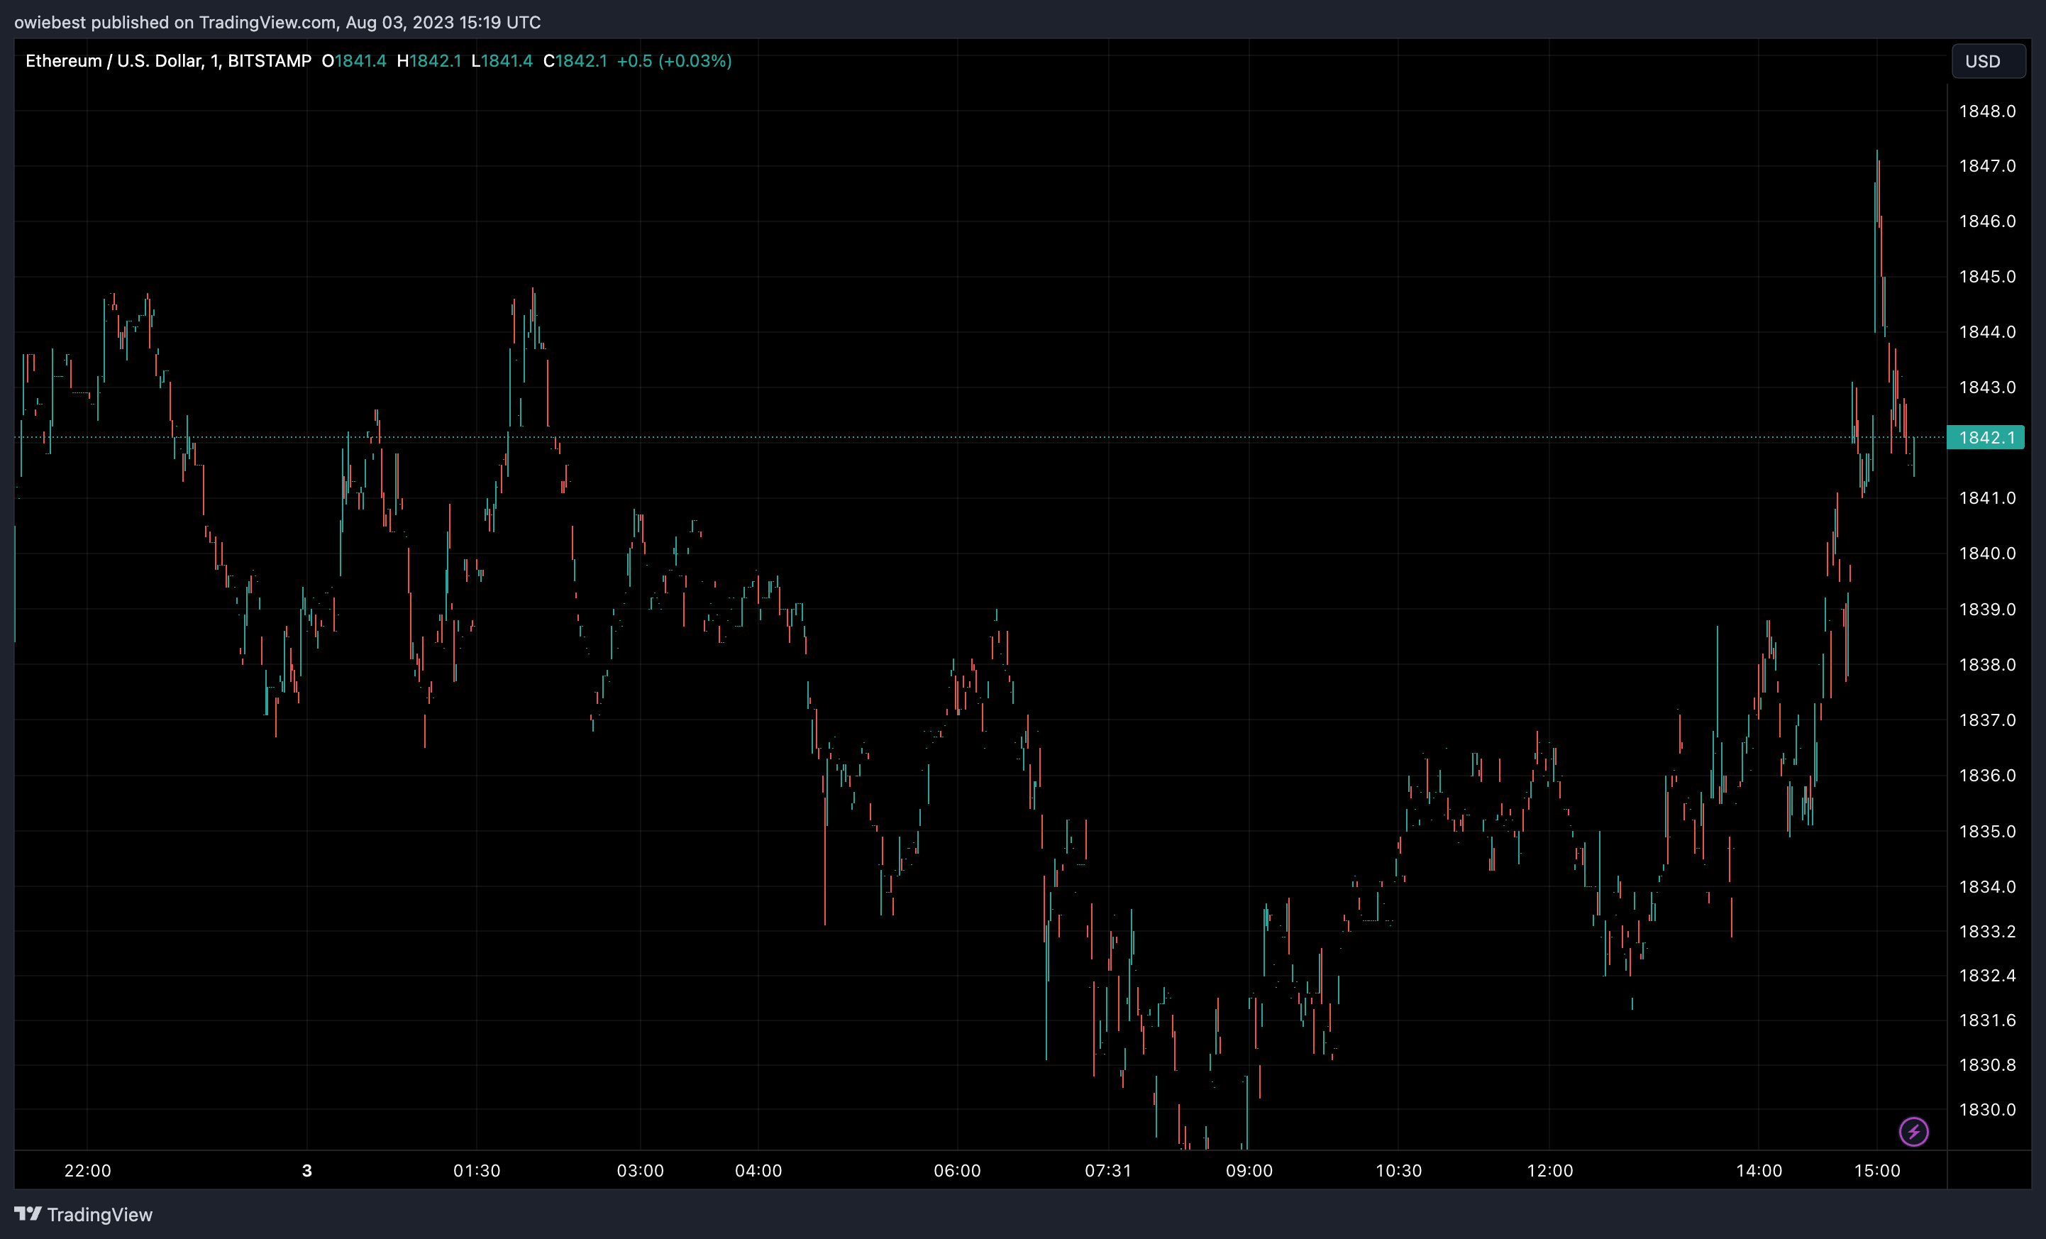Click the change value +0.5 (+0.03%)
The image size is (2046, 1239).
(674, 60)
